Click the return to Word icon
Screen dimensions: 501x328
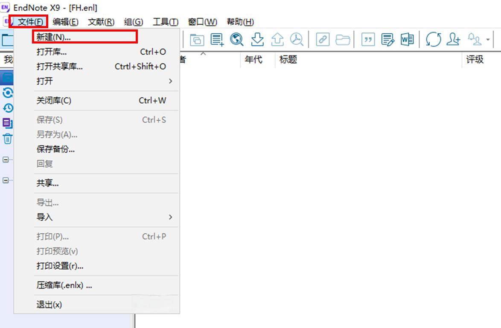[407, 40]
